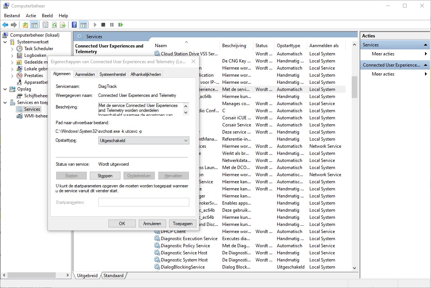Viewport: 431px width, 288px height.
Task: Click the blue back arrow in toolbar
Action: pyautogui.click(x=5, y=25)
